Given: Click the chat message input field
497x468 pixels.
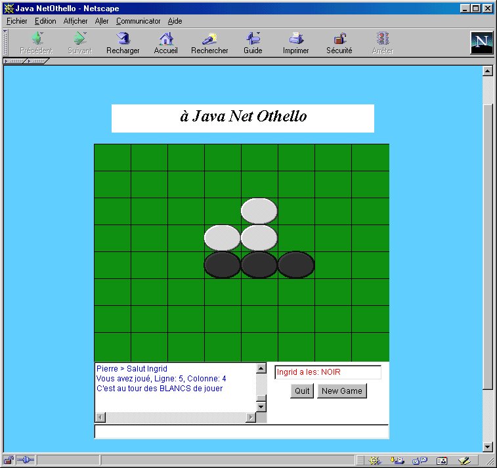Looking at the screenshot, I should (241, 432).
